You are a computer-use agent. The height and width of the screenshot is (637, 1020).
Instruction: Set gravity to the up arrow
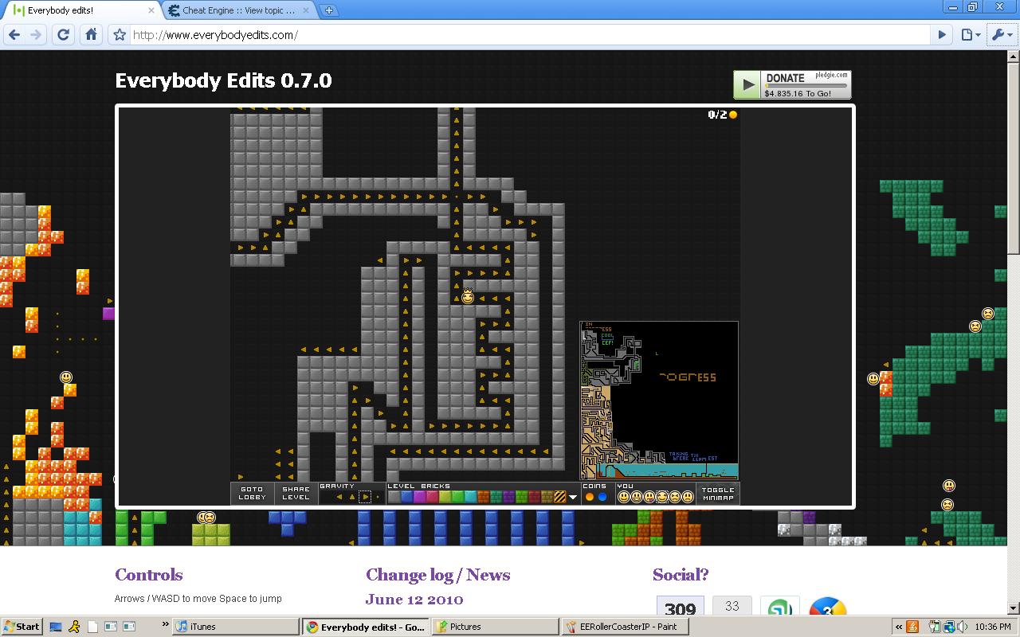point(352,497)
